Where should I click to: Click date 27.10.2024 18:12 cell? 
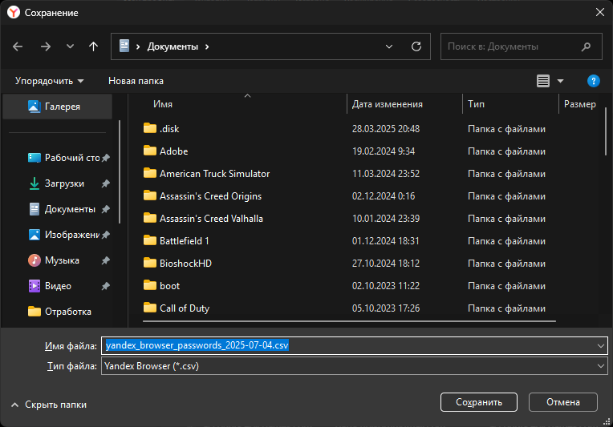tap(385, 264)
